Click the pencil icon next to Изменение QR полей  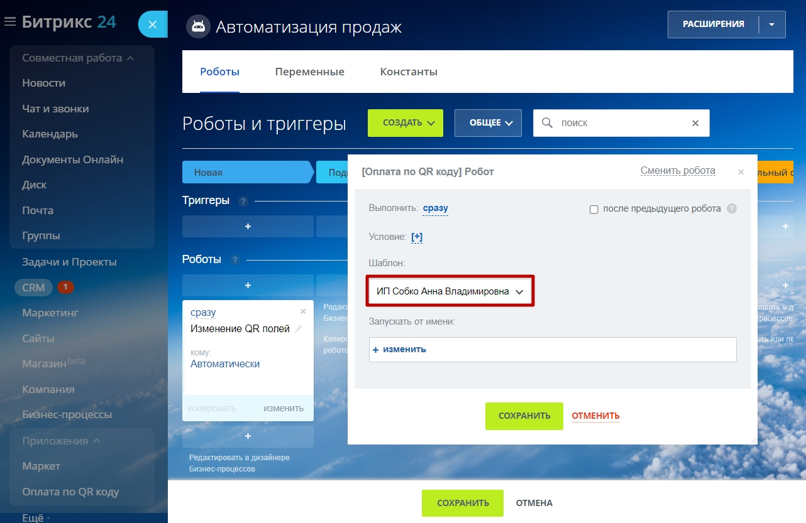coord(299,329)
